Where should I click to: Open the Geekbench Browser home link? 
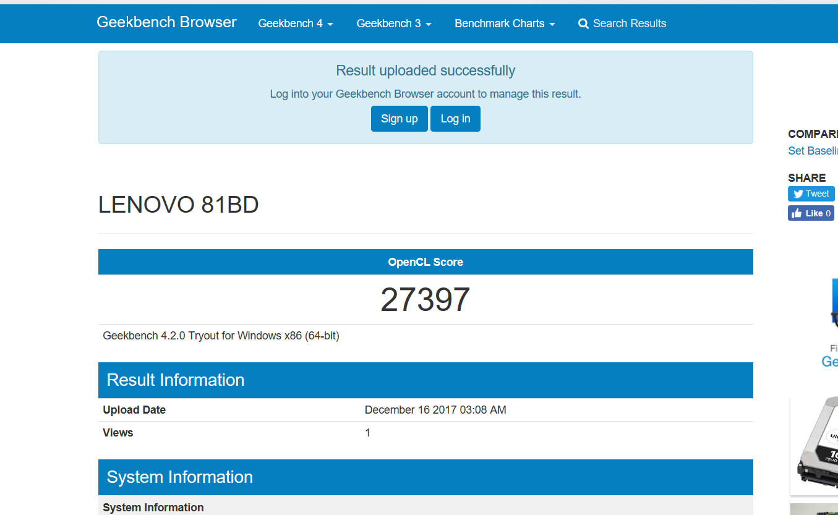(x=166, y=22)
